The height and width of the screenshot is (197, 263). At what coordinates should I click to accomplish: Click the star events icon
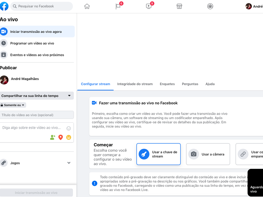pos(4,55)
